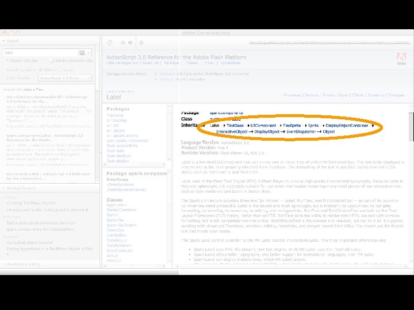Image resolution: width=414 pixels, height=310 pixels.
Task: Open the ComboBox class link
Action: (116, 235)
